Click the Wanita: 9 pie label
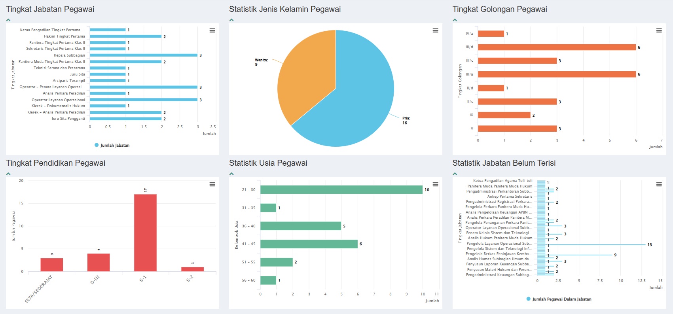Viewport: 673px width, 314px height. pyautogui.click(x=261, y=62)
